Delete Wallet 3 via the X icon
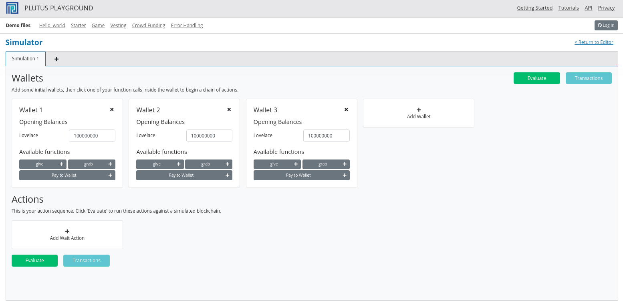This screenshot has width=623, height=303. tap(346, 110)
